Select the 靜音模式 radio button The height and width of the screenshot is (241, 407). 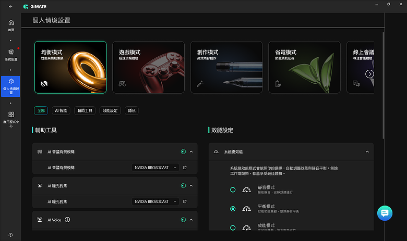pos(233,190)
